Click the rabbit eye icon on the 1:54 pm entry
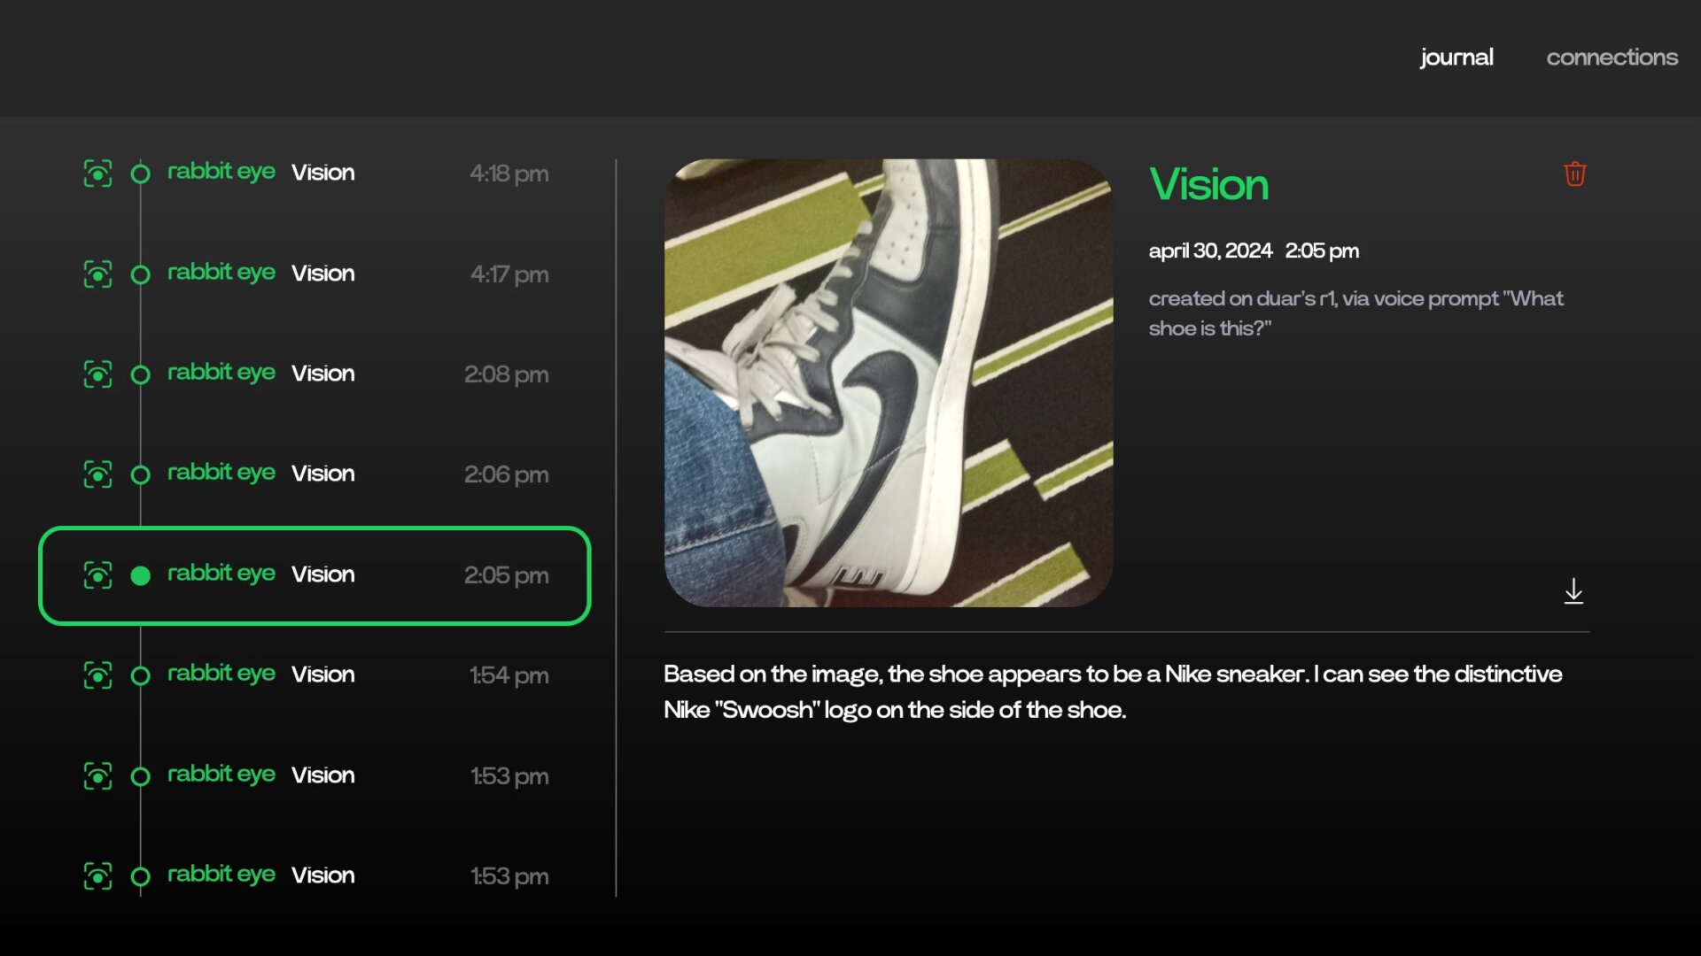Image resolution: width=1701 pixels, height=956 pixels. (x=98, y=675)
